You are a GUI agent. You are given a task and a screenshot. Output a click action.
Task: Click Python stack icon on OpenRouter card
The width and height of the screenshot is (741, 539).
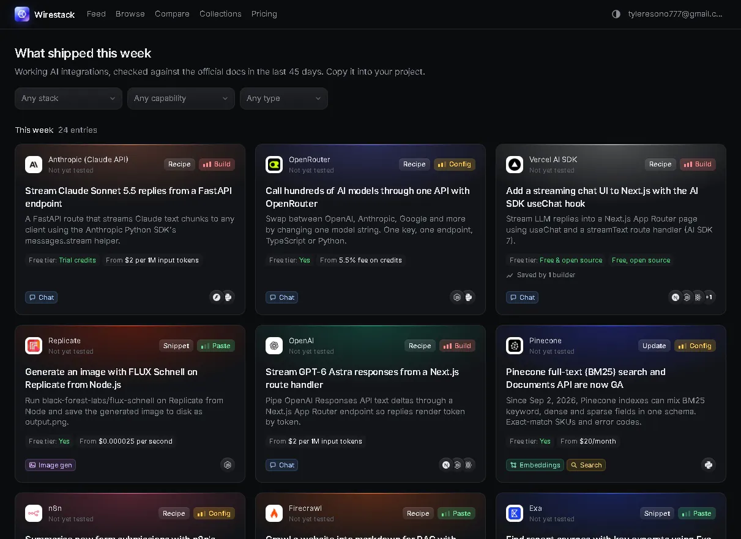[469, 297]
